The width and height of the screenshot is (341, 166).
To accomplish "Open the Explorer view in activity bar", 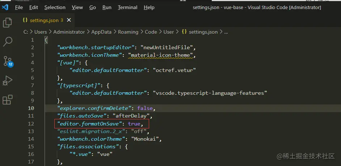I will click(7, 23).
